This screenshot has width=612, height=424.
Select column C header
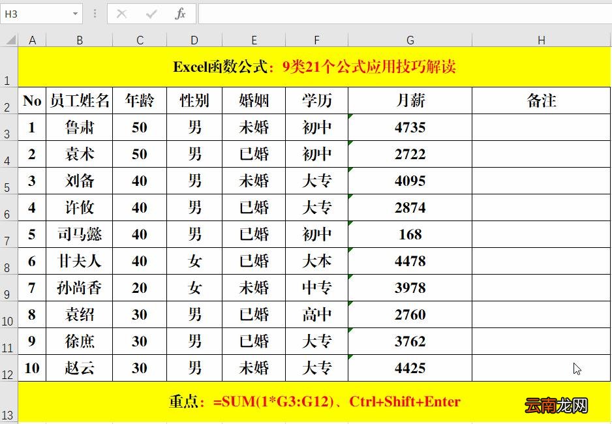(x=140, y=40)
